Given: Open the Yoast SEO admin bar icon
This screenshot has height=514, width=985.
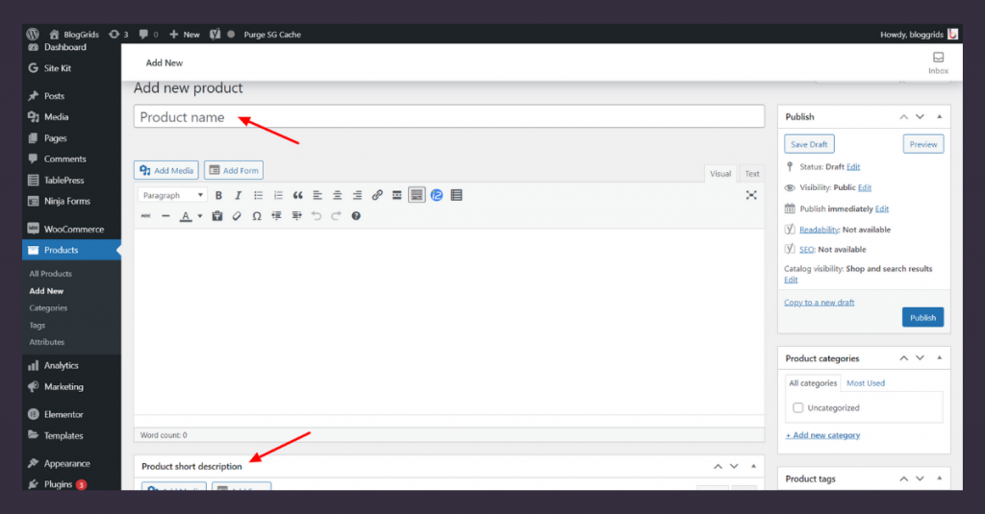Looking at the screenshot, I should [215, 35].
